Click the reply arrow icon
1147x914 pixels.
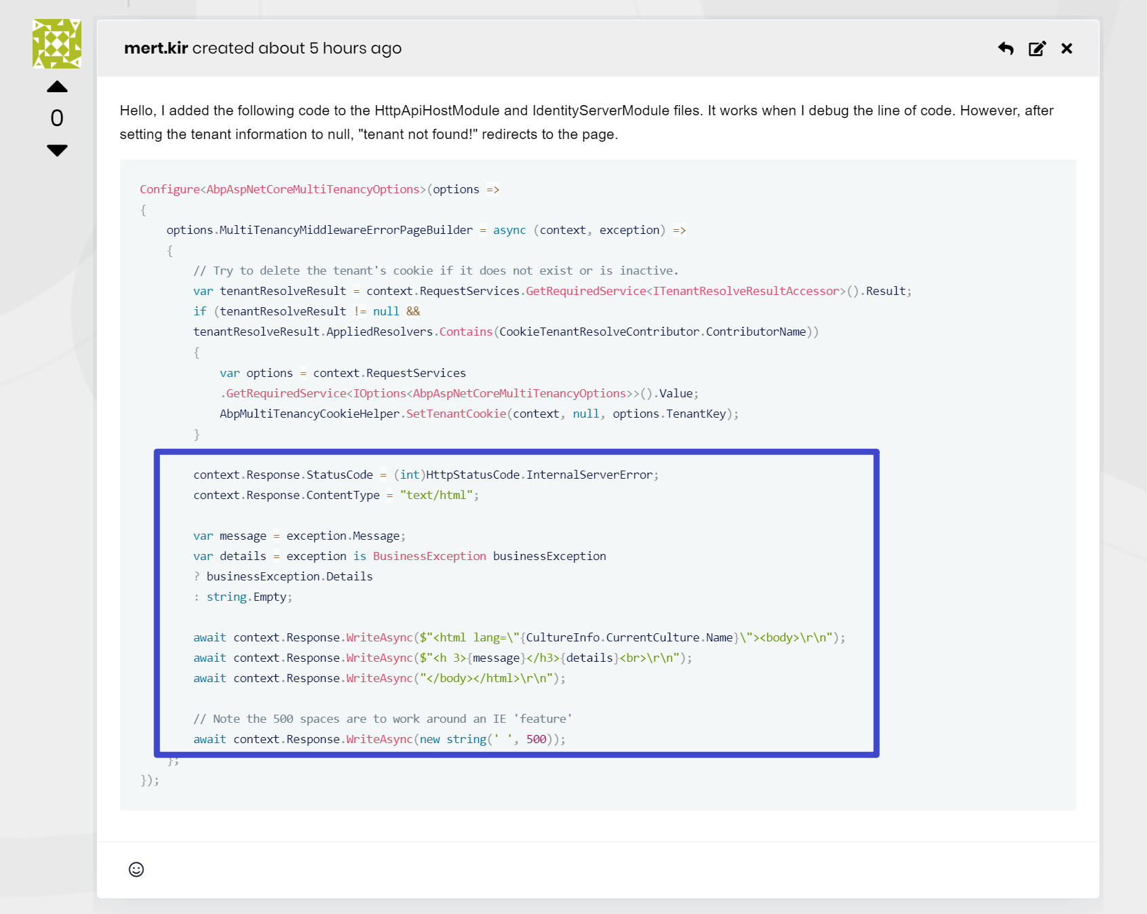1005,49
